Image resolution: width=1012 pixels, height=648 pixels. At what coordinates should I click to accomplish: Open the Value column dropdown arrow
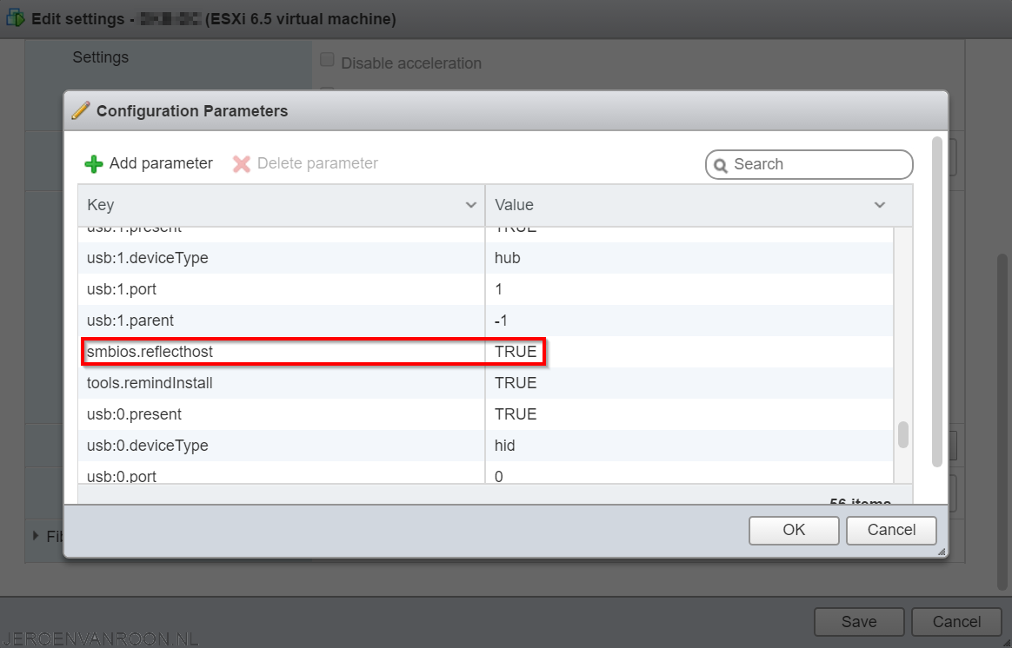[x=880, y=205]
